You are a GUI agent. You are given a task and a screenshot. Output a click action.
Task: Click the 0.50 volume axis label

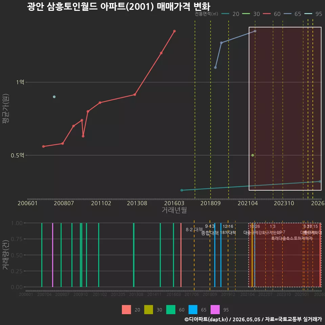click(x=17, y=255)
